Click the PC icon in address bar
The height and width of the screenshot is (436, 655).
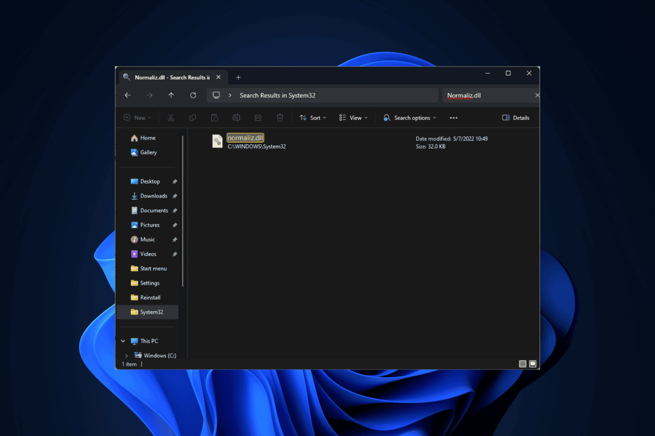click(x=217, y=95)
